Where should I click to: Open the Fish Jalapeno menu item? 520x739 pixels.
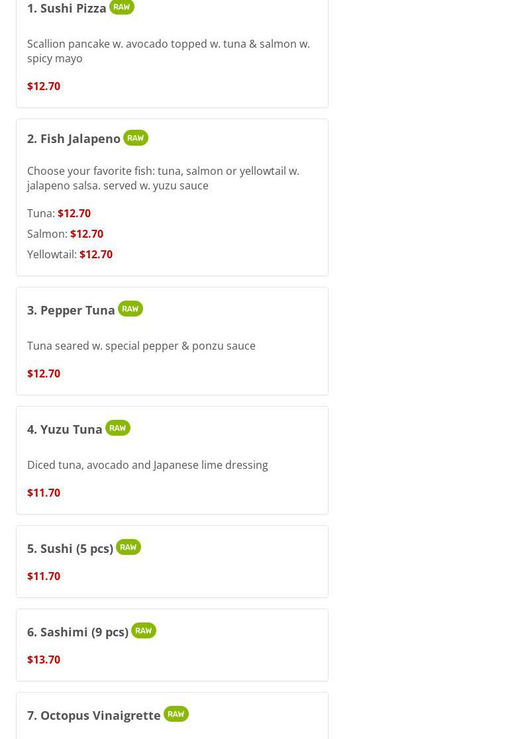(74, 138)
